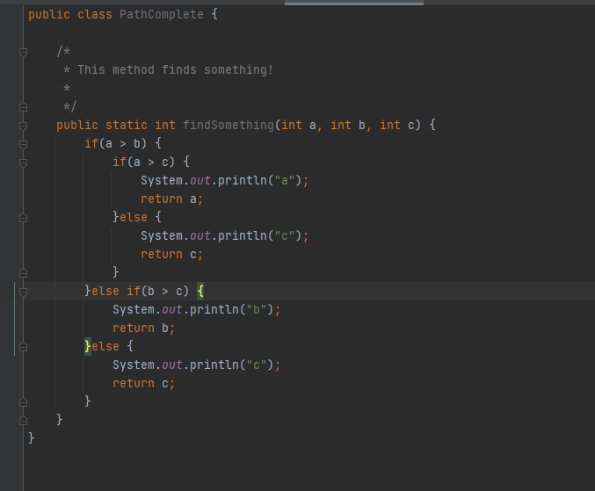
Task: Collapse the findSomething method using its gutter fold marker
Action: 23,126
